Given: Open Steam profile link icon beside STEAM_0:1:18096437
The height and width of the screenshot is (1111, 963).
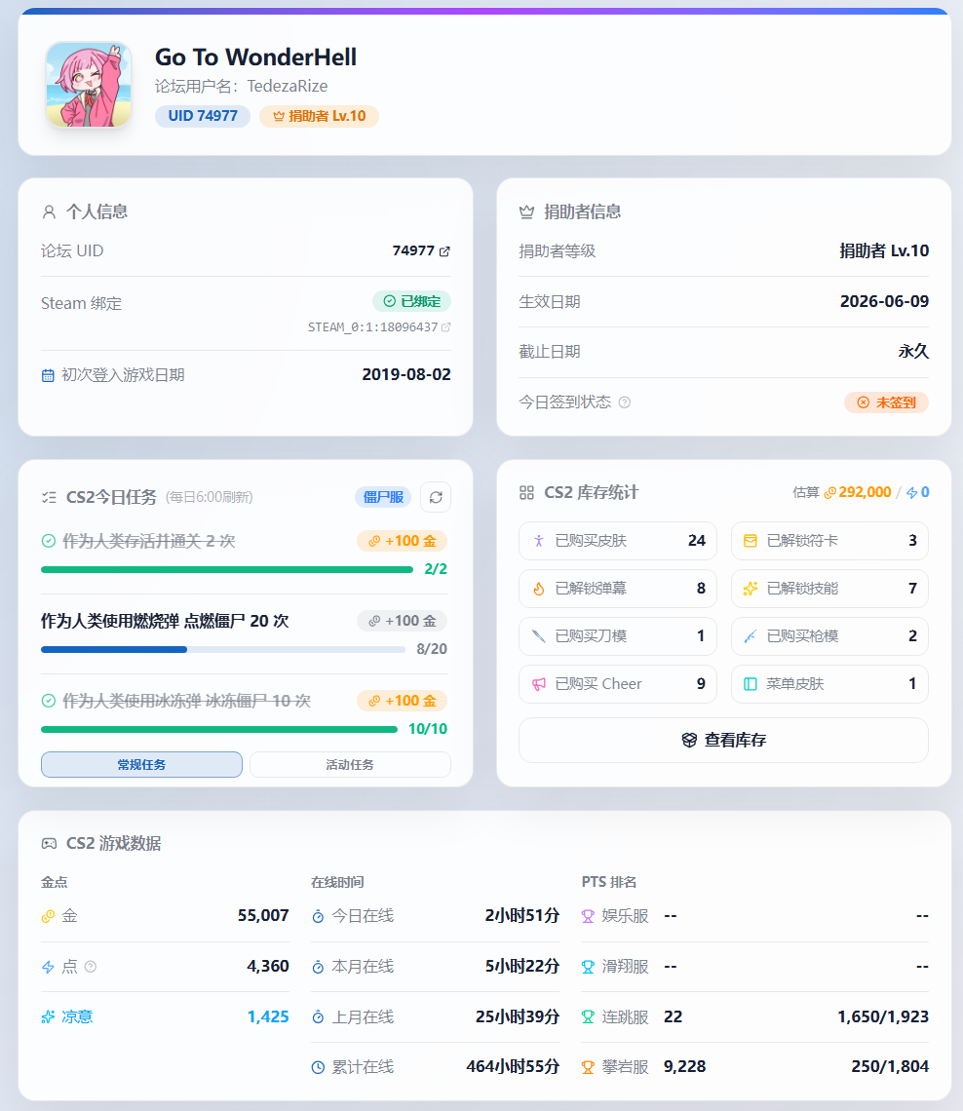Looking at the screenshot, I should coord(445,327).
